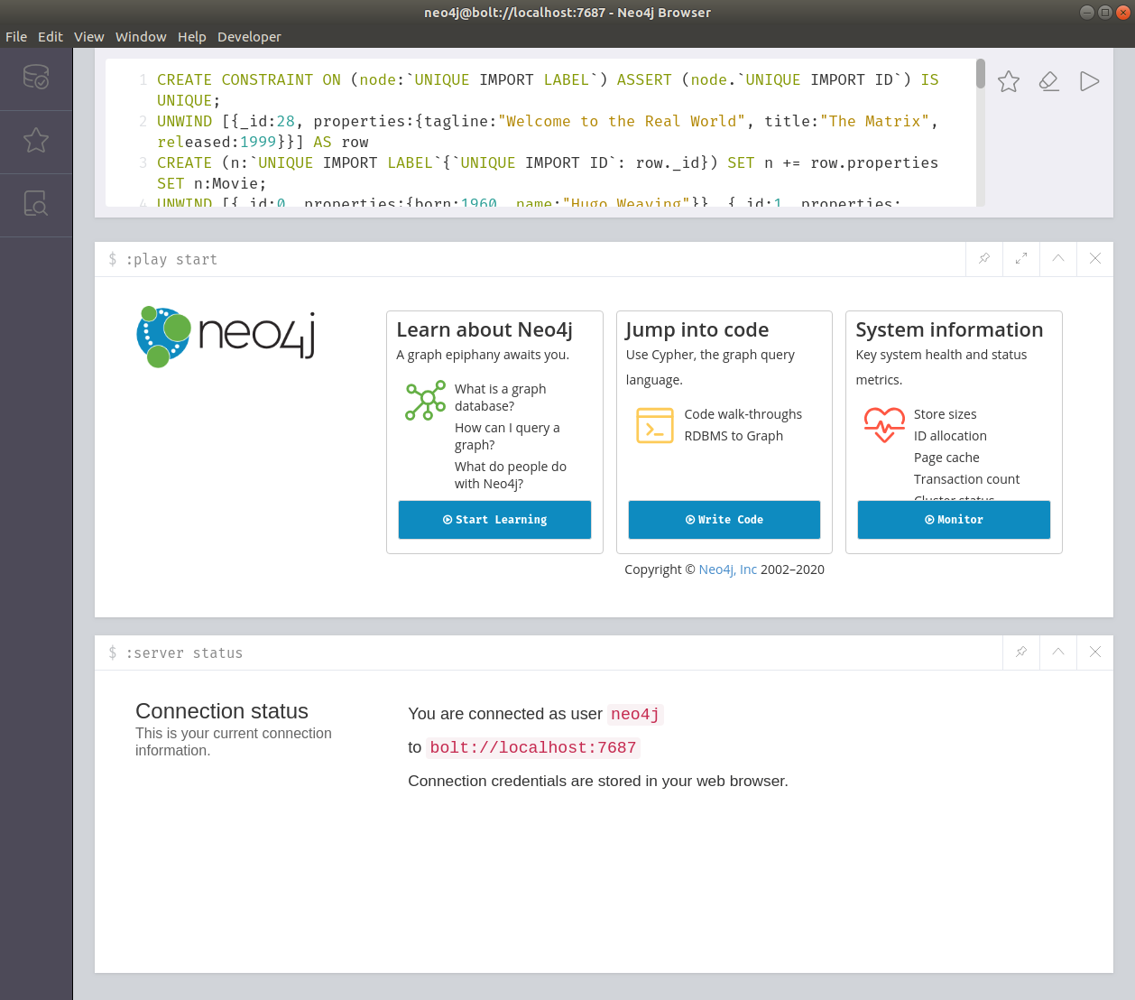
Task: Collapse the :server status frame
Action: [x=1057, y=653]
